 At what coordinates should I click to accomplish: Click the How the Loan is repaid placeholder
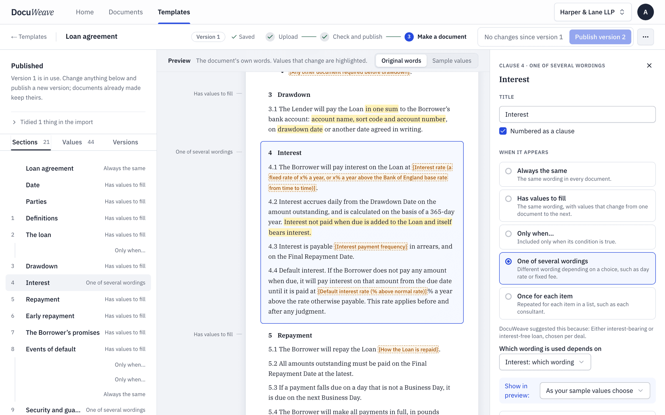click(x=408, y=349)
